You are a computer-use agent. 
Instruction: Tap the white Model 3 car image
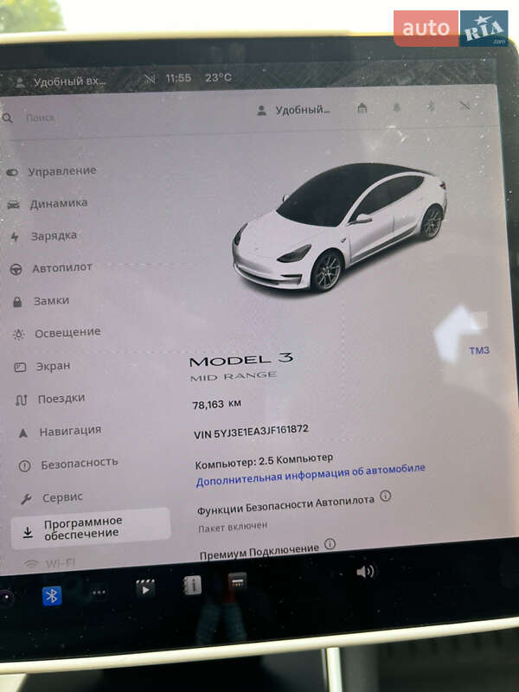click(340, 227)
